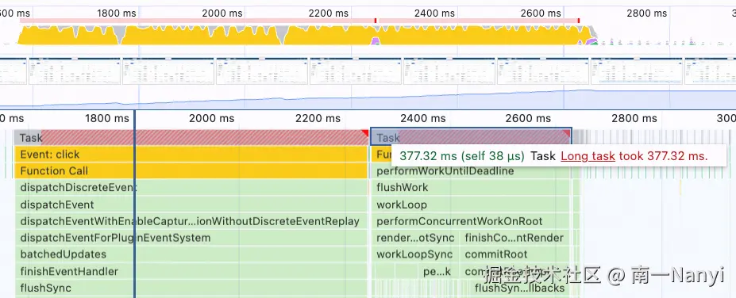Click the finishEventHandler flame bar
Viewport: 736px width, 298px height.
point(191,271)
